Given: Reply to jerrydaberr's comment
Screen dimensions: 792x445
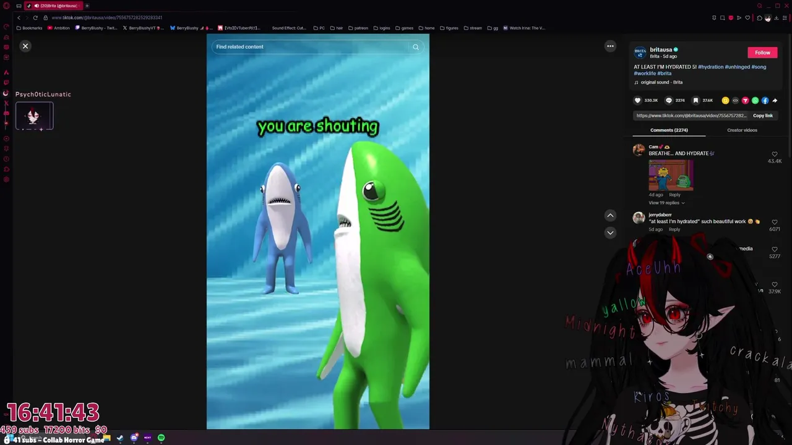Looking at the screenshot, I should (674, 229).
